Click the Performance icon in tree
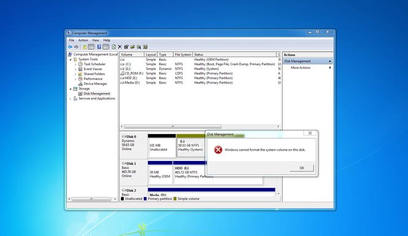Image resolution: width=408 pixels, height=236 pixels. [x=80, y=79]
